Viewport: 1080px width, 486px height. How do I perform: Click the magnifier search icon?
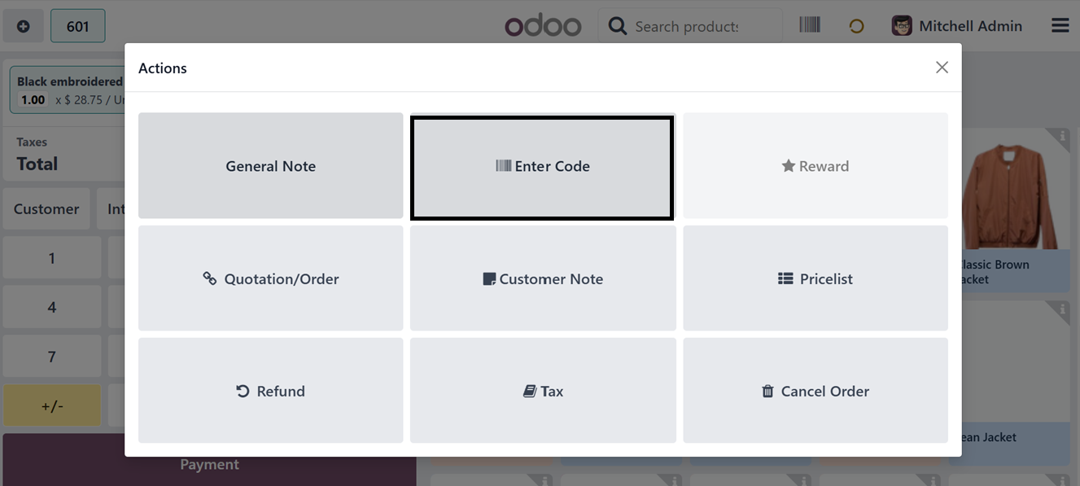(x=619, y=27)
